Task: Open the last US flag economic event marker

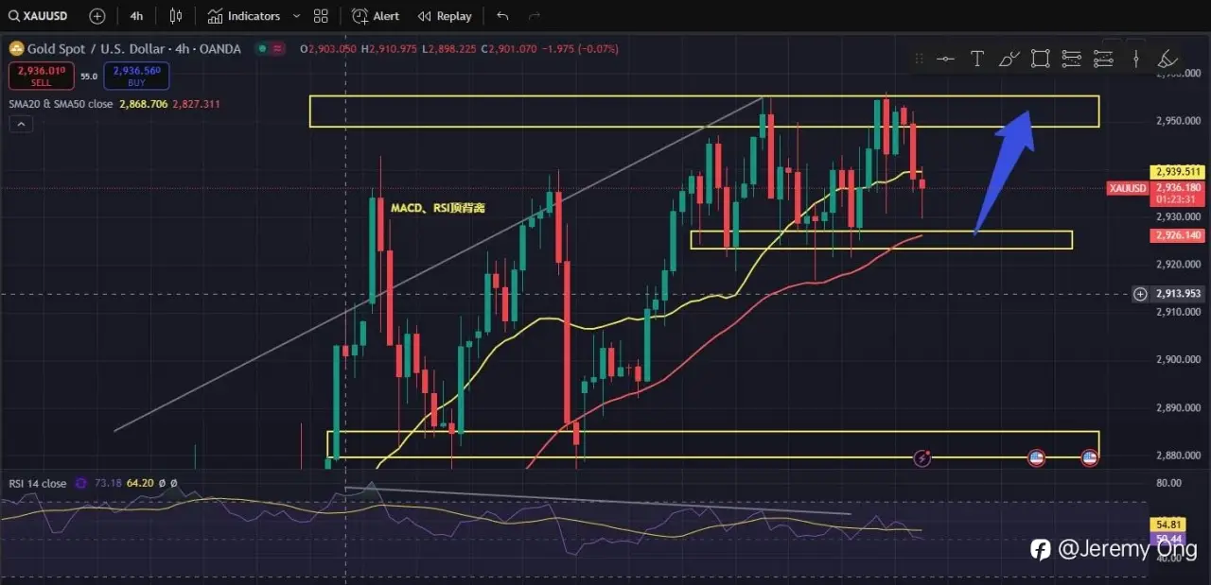Action: (1089, 458)
